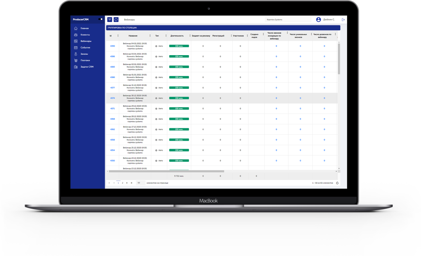Select Вебинары in the sidebar menu

click(86, 41)
